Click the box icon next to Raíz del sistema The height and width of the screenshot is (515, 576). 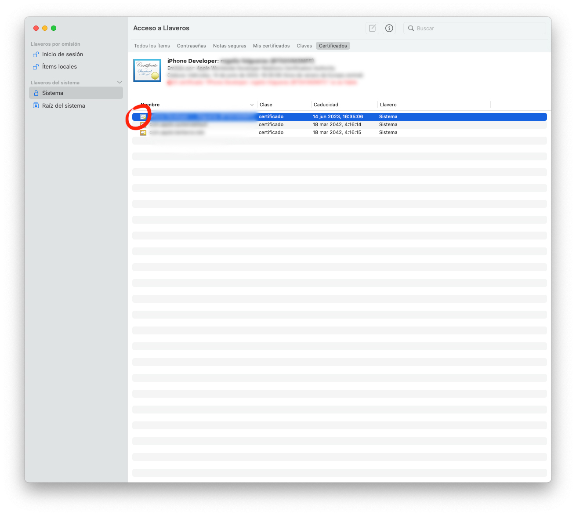[36, 105]
